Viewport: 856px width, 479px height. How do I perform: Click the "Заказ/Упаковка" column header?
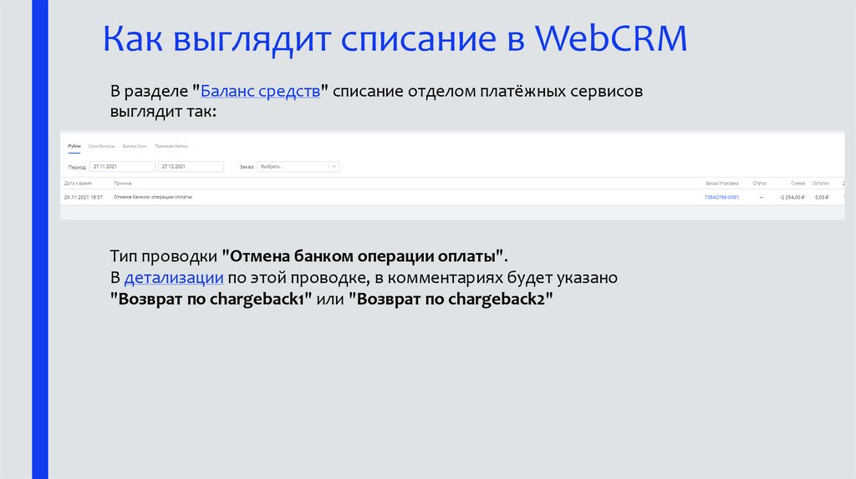(721, 183)
